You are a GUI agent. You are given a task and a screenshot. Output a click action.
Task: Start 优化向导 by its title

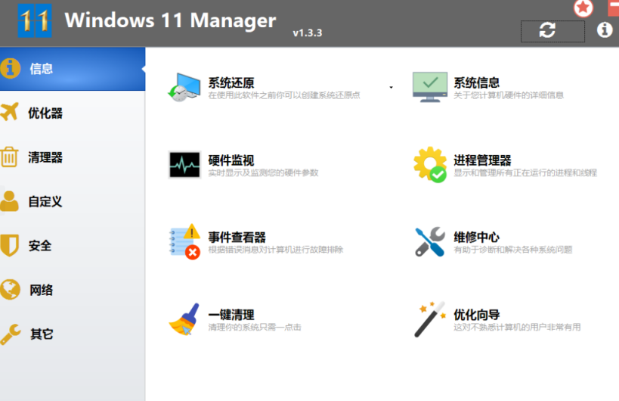(x=476, y=315)
